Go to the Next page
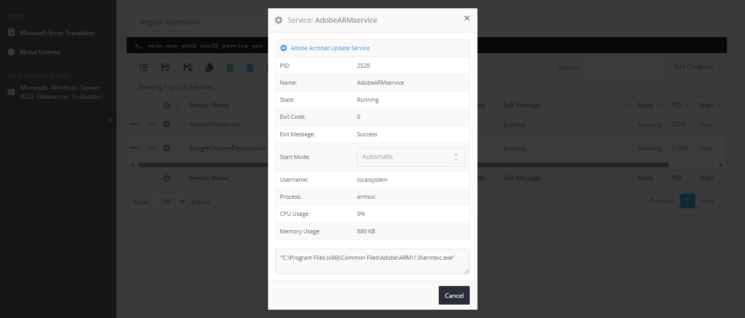 707,201
